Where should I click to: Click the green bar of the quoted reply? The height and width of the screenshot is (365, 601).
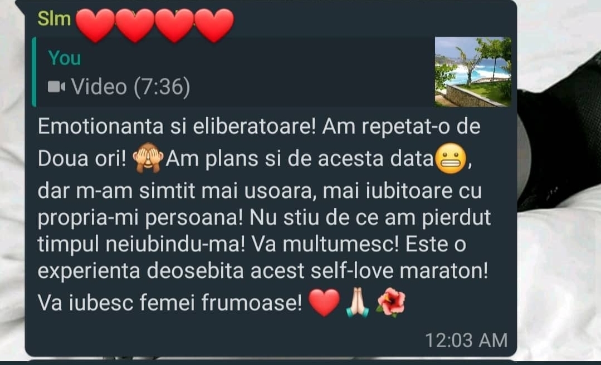click(x=34, y=72)
